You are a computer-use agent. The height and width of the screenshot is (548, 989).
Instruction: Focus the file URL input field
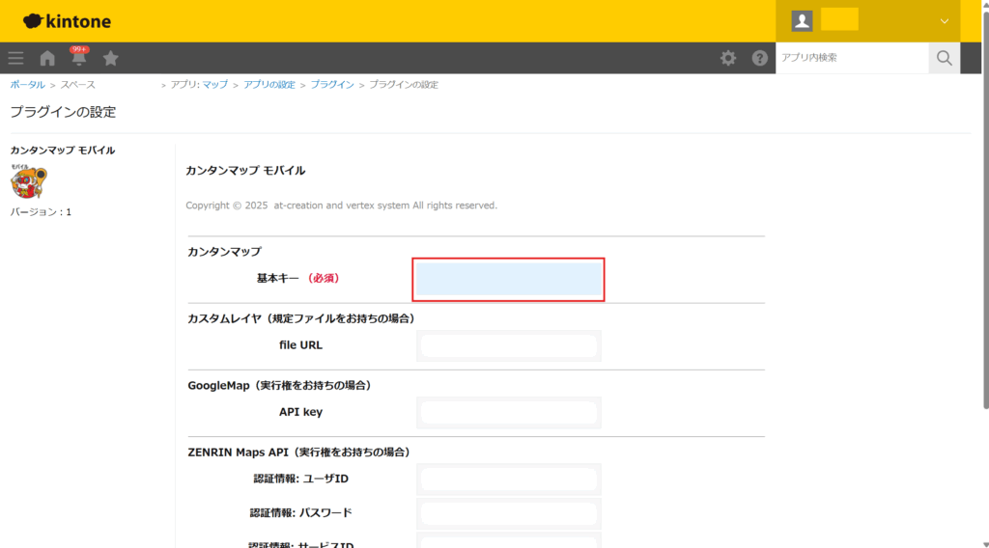click(508, 345)
